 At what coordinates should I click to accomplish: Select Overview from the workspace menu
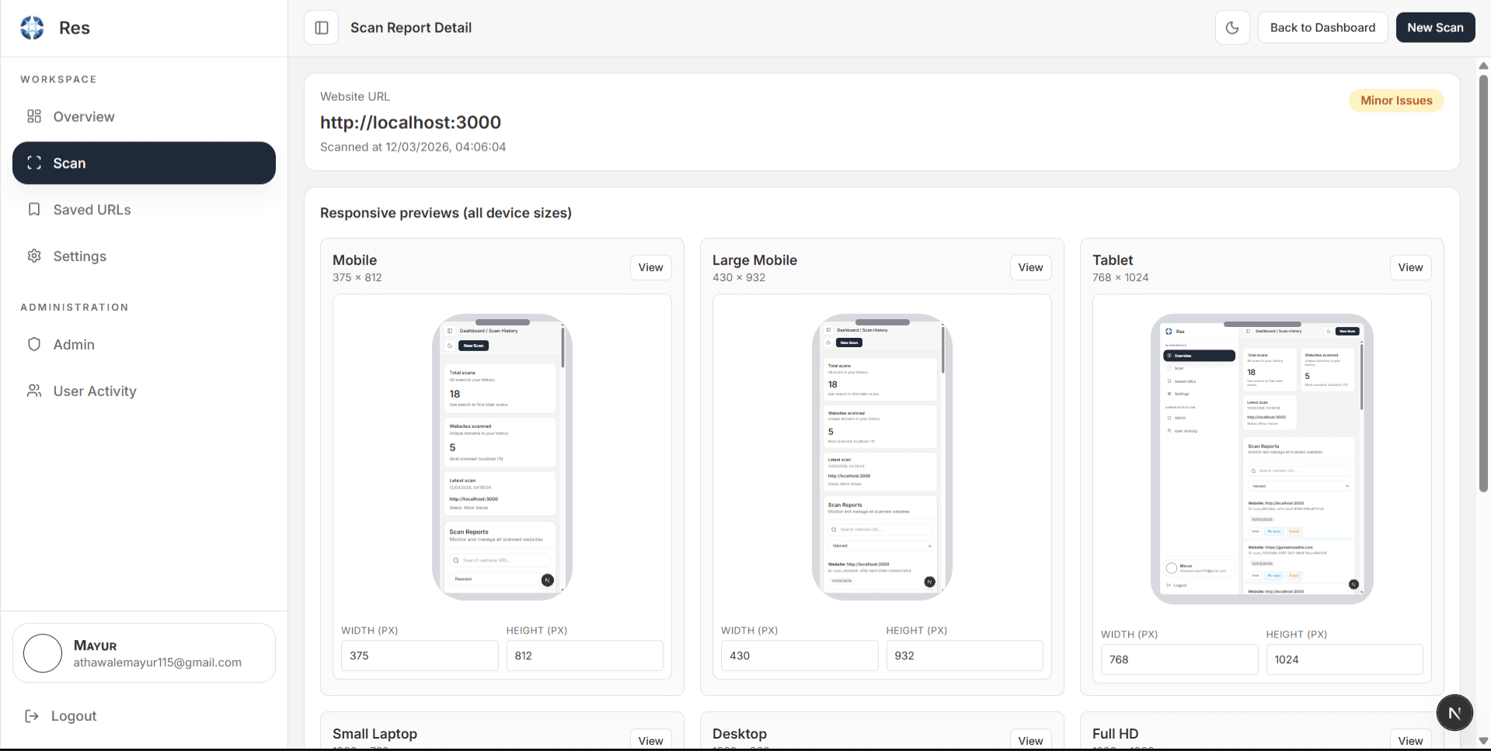coord(82,116)
